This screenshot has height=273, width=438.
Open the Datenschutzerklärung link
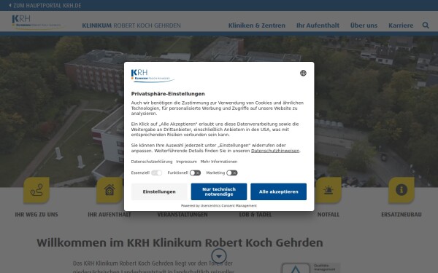tap(152, 162)
